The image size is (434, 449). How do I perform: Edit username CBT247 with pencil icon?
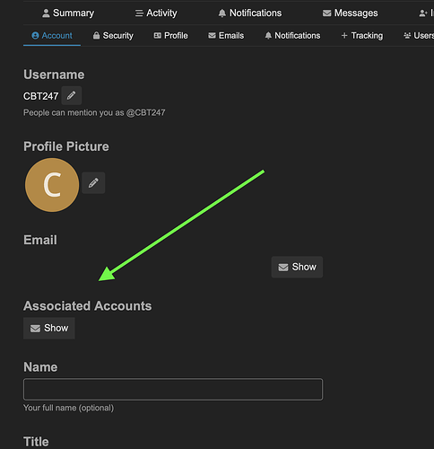coord(72,96)
